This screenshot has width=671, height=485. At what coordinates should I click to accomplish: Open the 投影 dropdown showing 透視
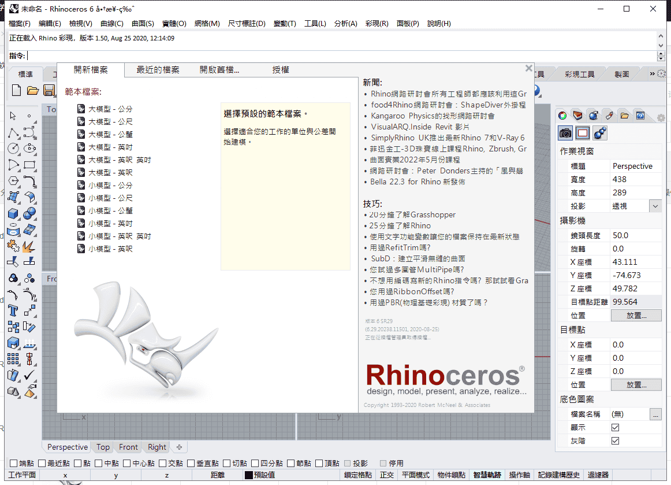[x=655, y=205]
